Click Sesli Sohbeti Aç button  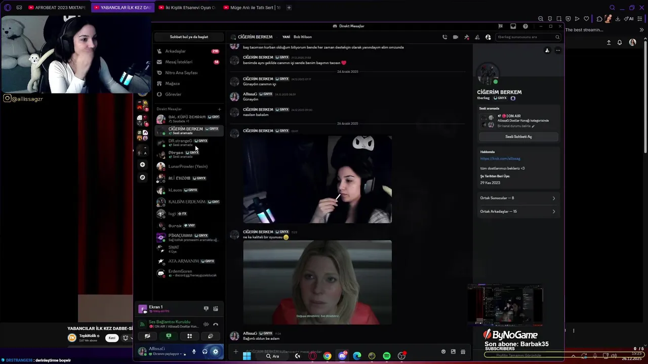[518, 136]
